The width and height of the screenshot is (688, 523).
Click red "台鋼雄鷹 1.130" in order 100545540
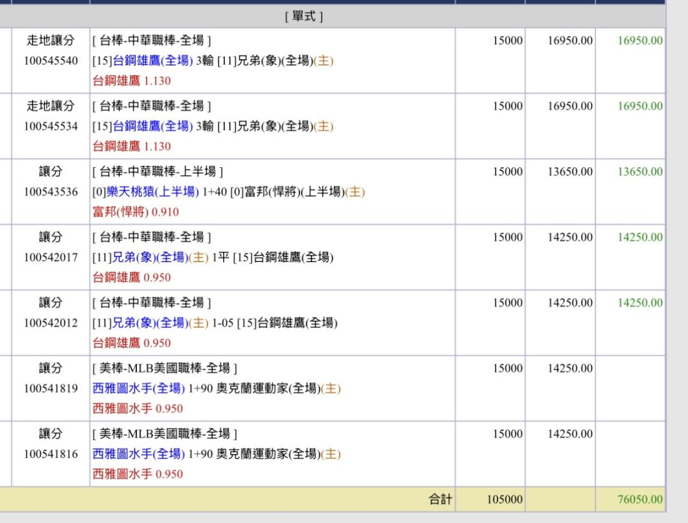[132, 81]
